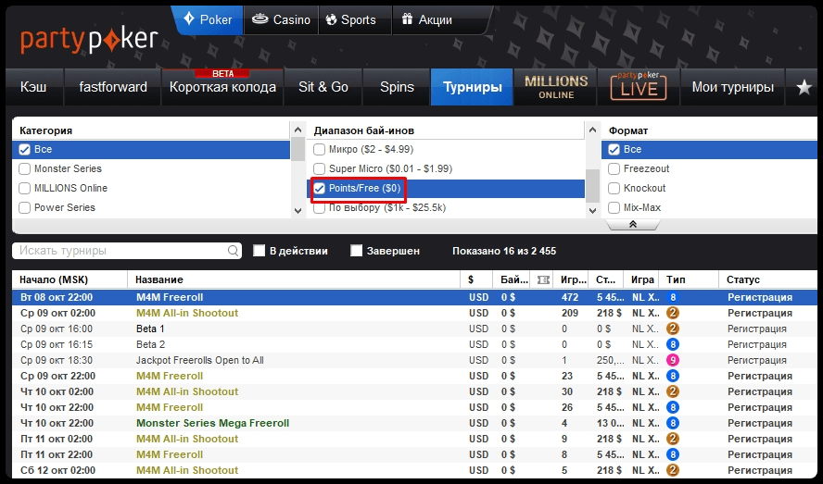The image size is (823, 484).
Task: Check MILLIONS Online category
Action: point(25,188)
